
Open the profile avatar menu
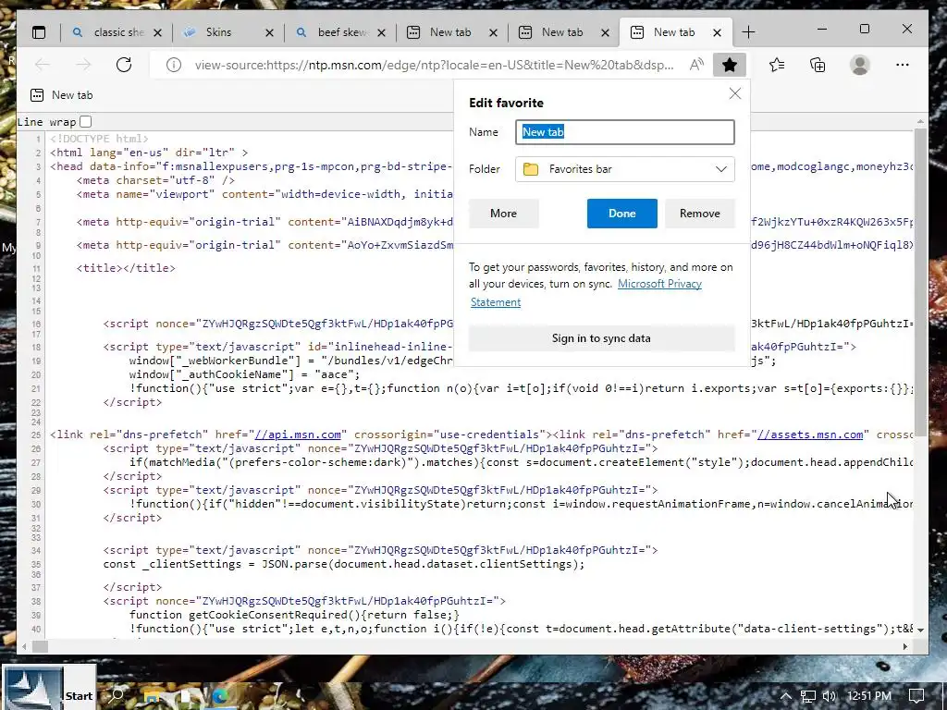[859, 65]
